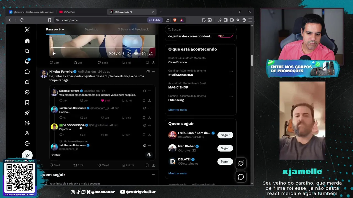Mute the video volume icon

129,54
